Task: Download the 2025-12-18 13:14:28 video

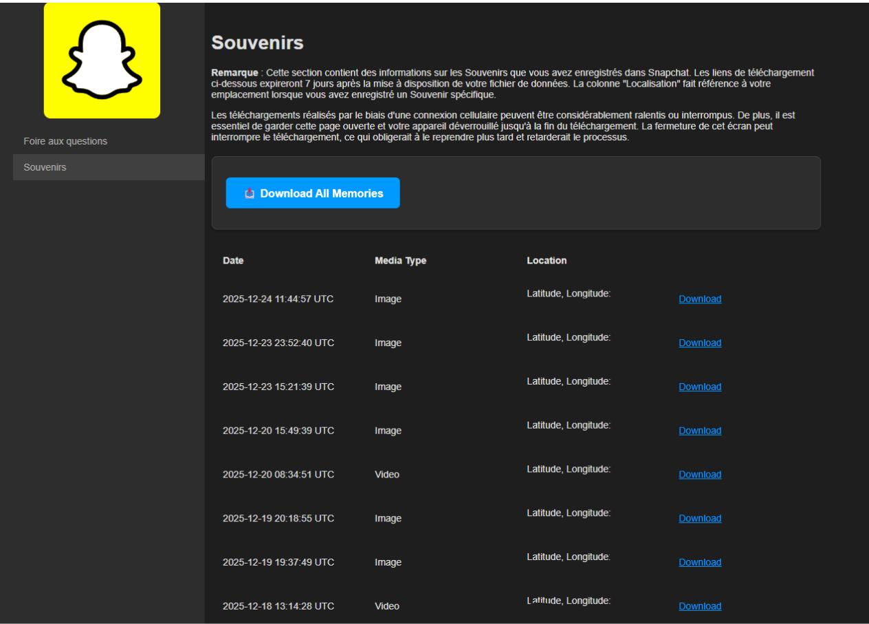Action: (700, 606)
